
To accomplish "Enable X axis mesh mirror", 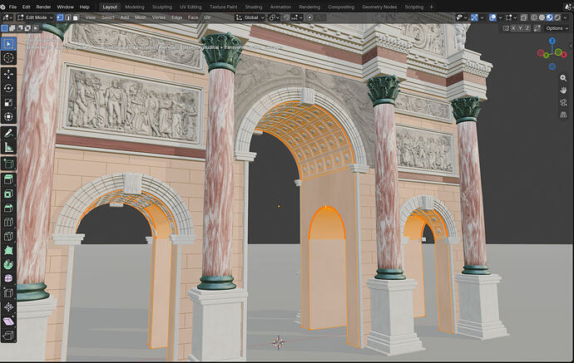I will (513, 28).
